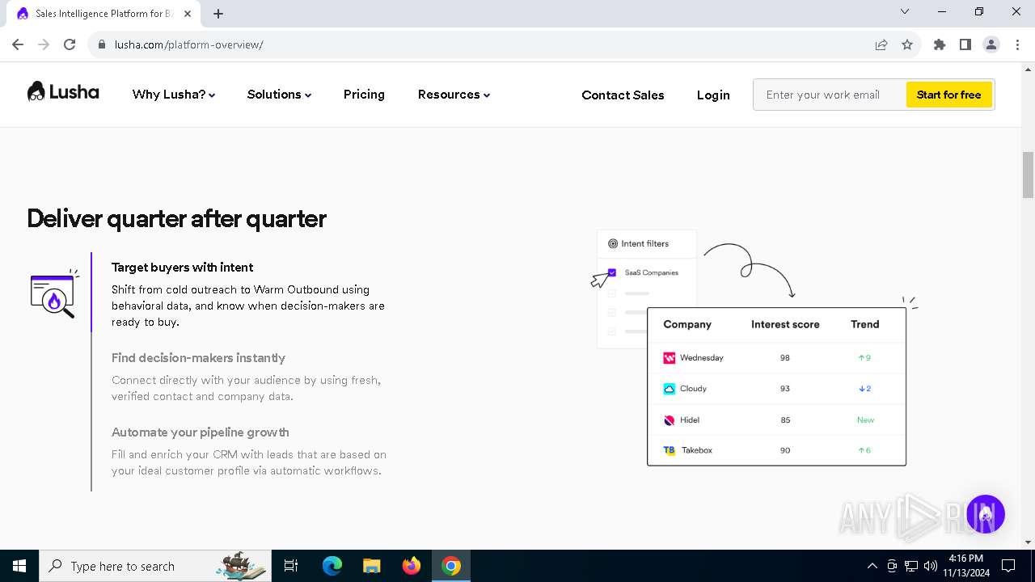Click the Company column header
This screenshot has height=582, width=1035.
pos(687,324)
